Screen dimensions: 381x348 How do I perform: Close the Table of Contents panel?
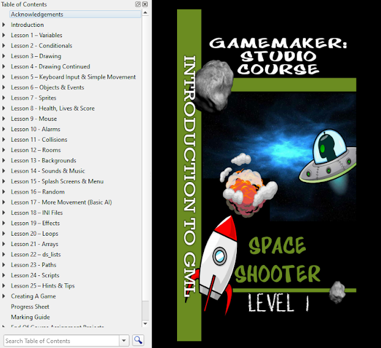click(145, 4)
